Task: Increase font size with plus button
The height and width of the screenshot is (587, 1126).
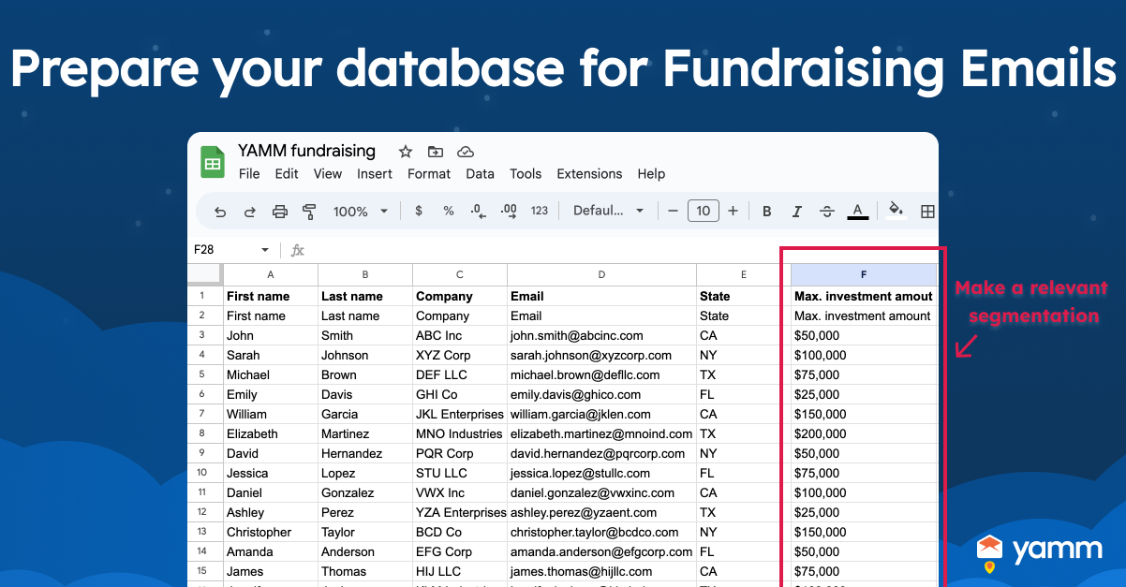Action: 733,212
